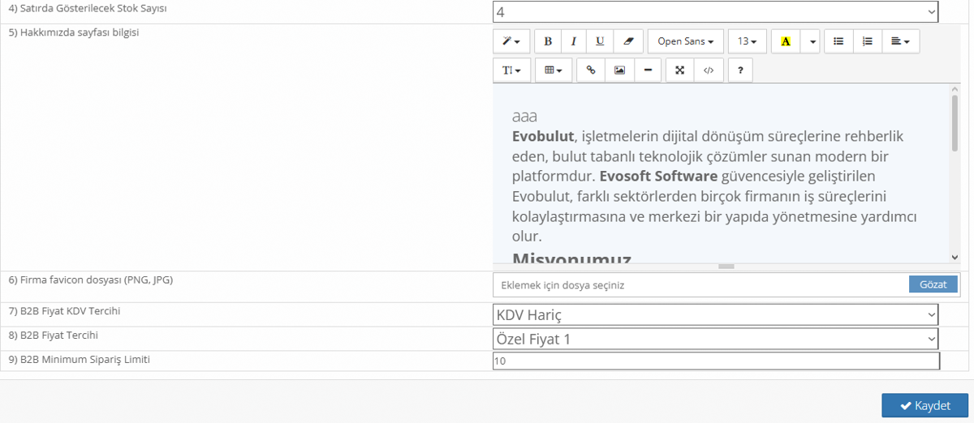This screenshot has height=423, width=974.
Task: Insert an unordered bullet list
Action: click(x=838, y=41)
